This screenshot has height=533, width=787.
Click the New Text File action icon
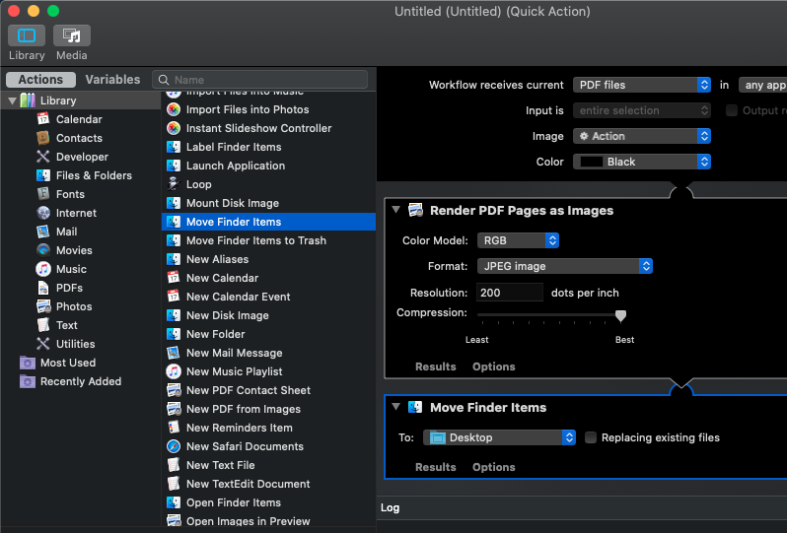coord(174,465)
